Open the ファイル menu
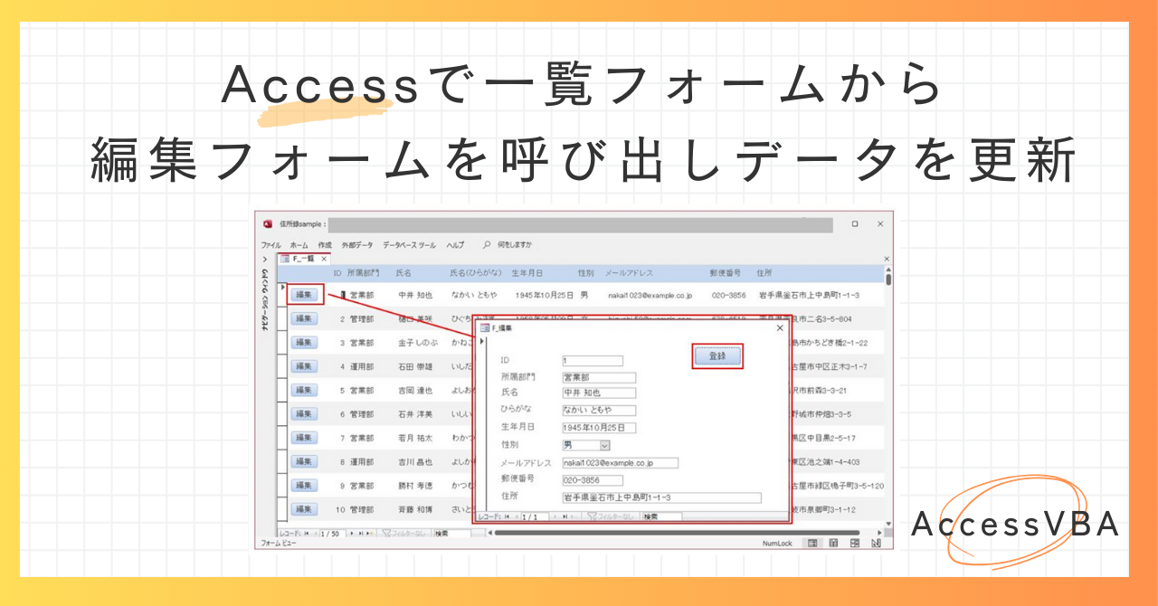Image resolution: width=1158 pixels, height=606 pixels. click(271, 245)
